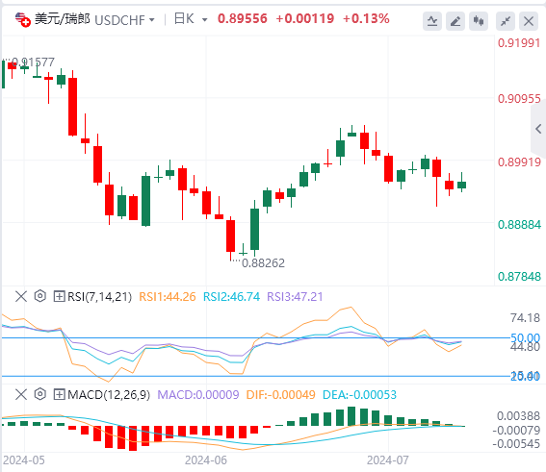Click the 美元/瑞郎 pair name
Screen dimensions: 546x472
(63, 19)
